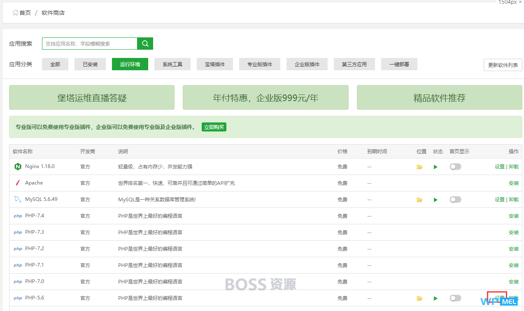Click 安装 for PHP-7.4
524x311 pixels.
click(x=514, y=216)
